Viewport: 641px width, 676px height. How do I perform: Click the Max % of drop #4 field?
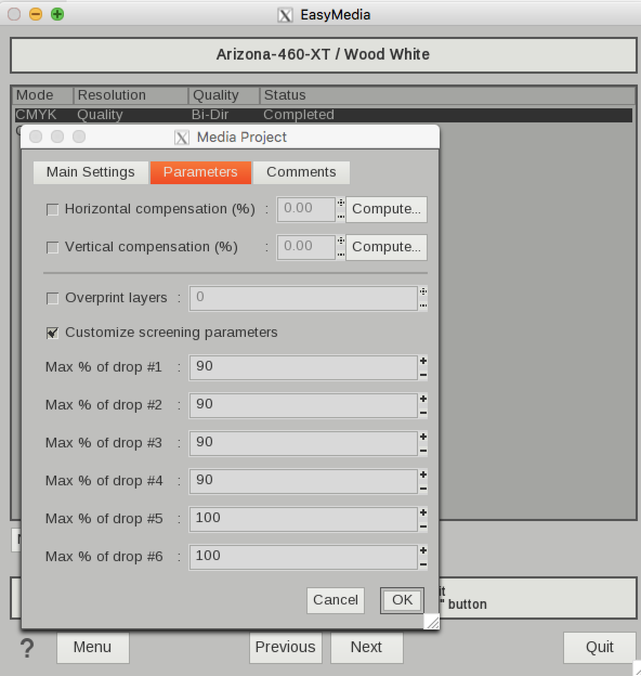click(x=303, y=481)
